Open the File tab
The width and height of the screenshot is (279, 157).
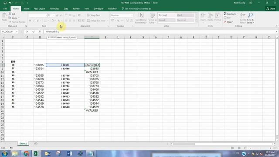click(5, 9)
